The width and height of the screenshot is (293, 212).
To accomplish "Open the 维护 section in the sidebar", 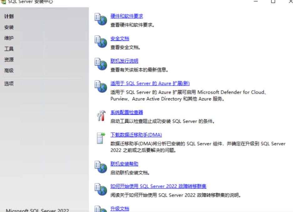I will click(x=9, y=38).
